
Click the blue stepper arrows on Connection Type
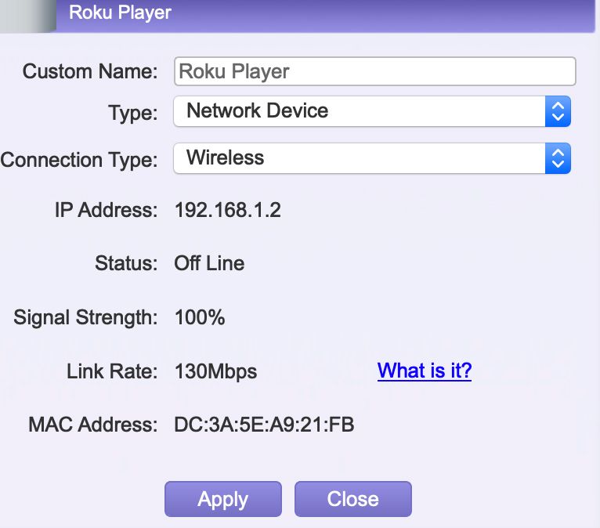[558, 158]
